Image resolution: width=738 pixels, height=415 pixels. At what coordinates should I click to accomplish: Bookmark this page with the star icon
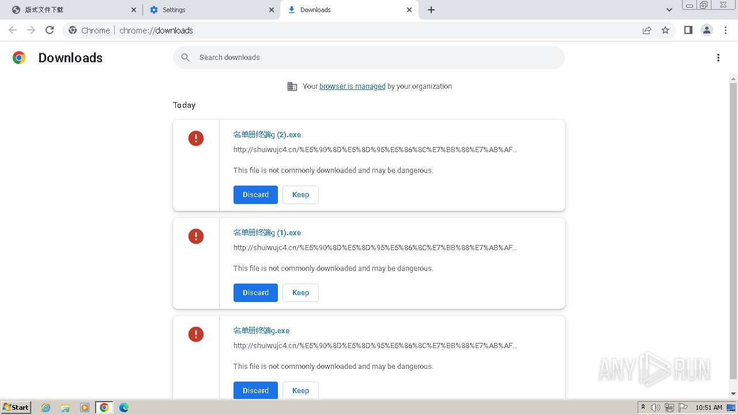click(x=665, y=30)
